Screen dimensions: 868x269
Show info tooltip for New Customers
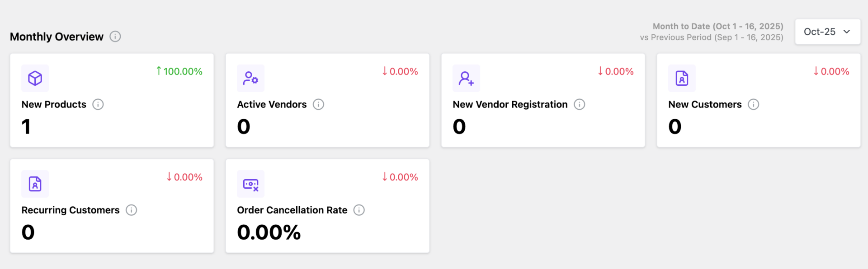point(754,104)
